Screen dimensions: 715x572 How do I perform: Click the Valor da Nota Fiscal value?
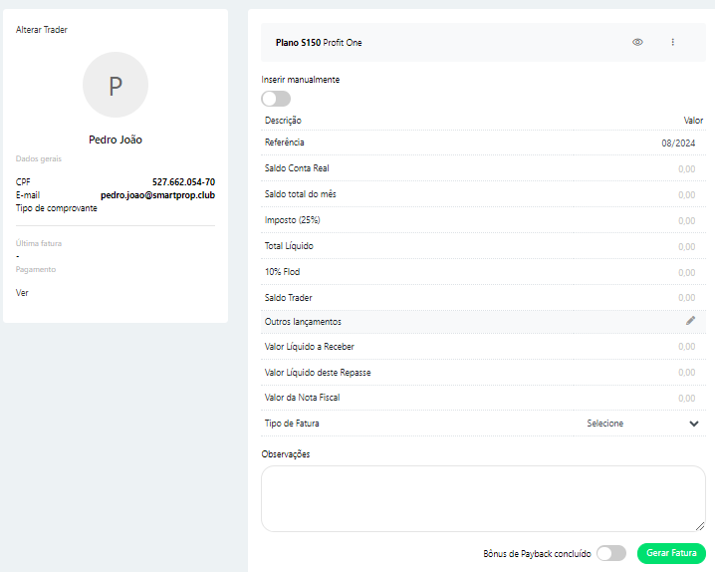point(686,399)
